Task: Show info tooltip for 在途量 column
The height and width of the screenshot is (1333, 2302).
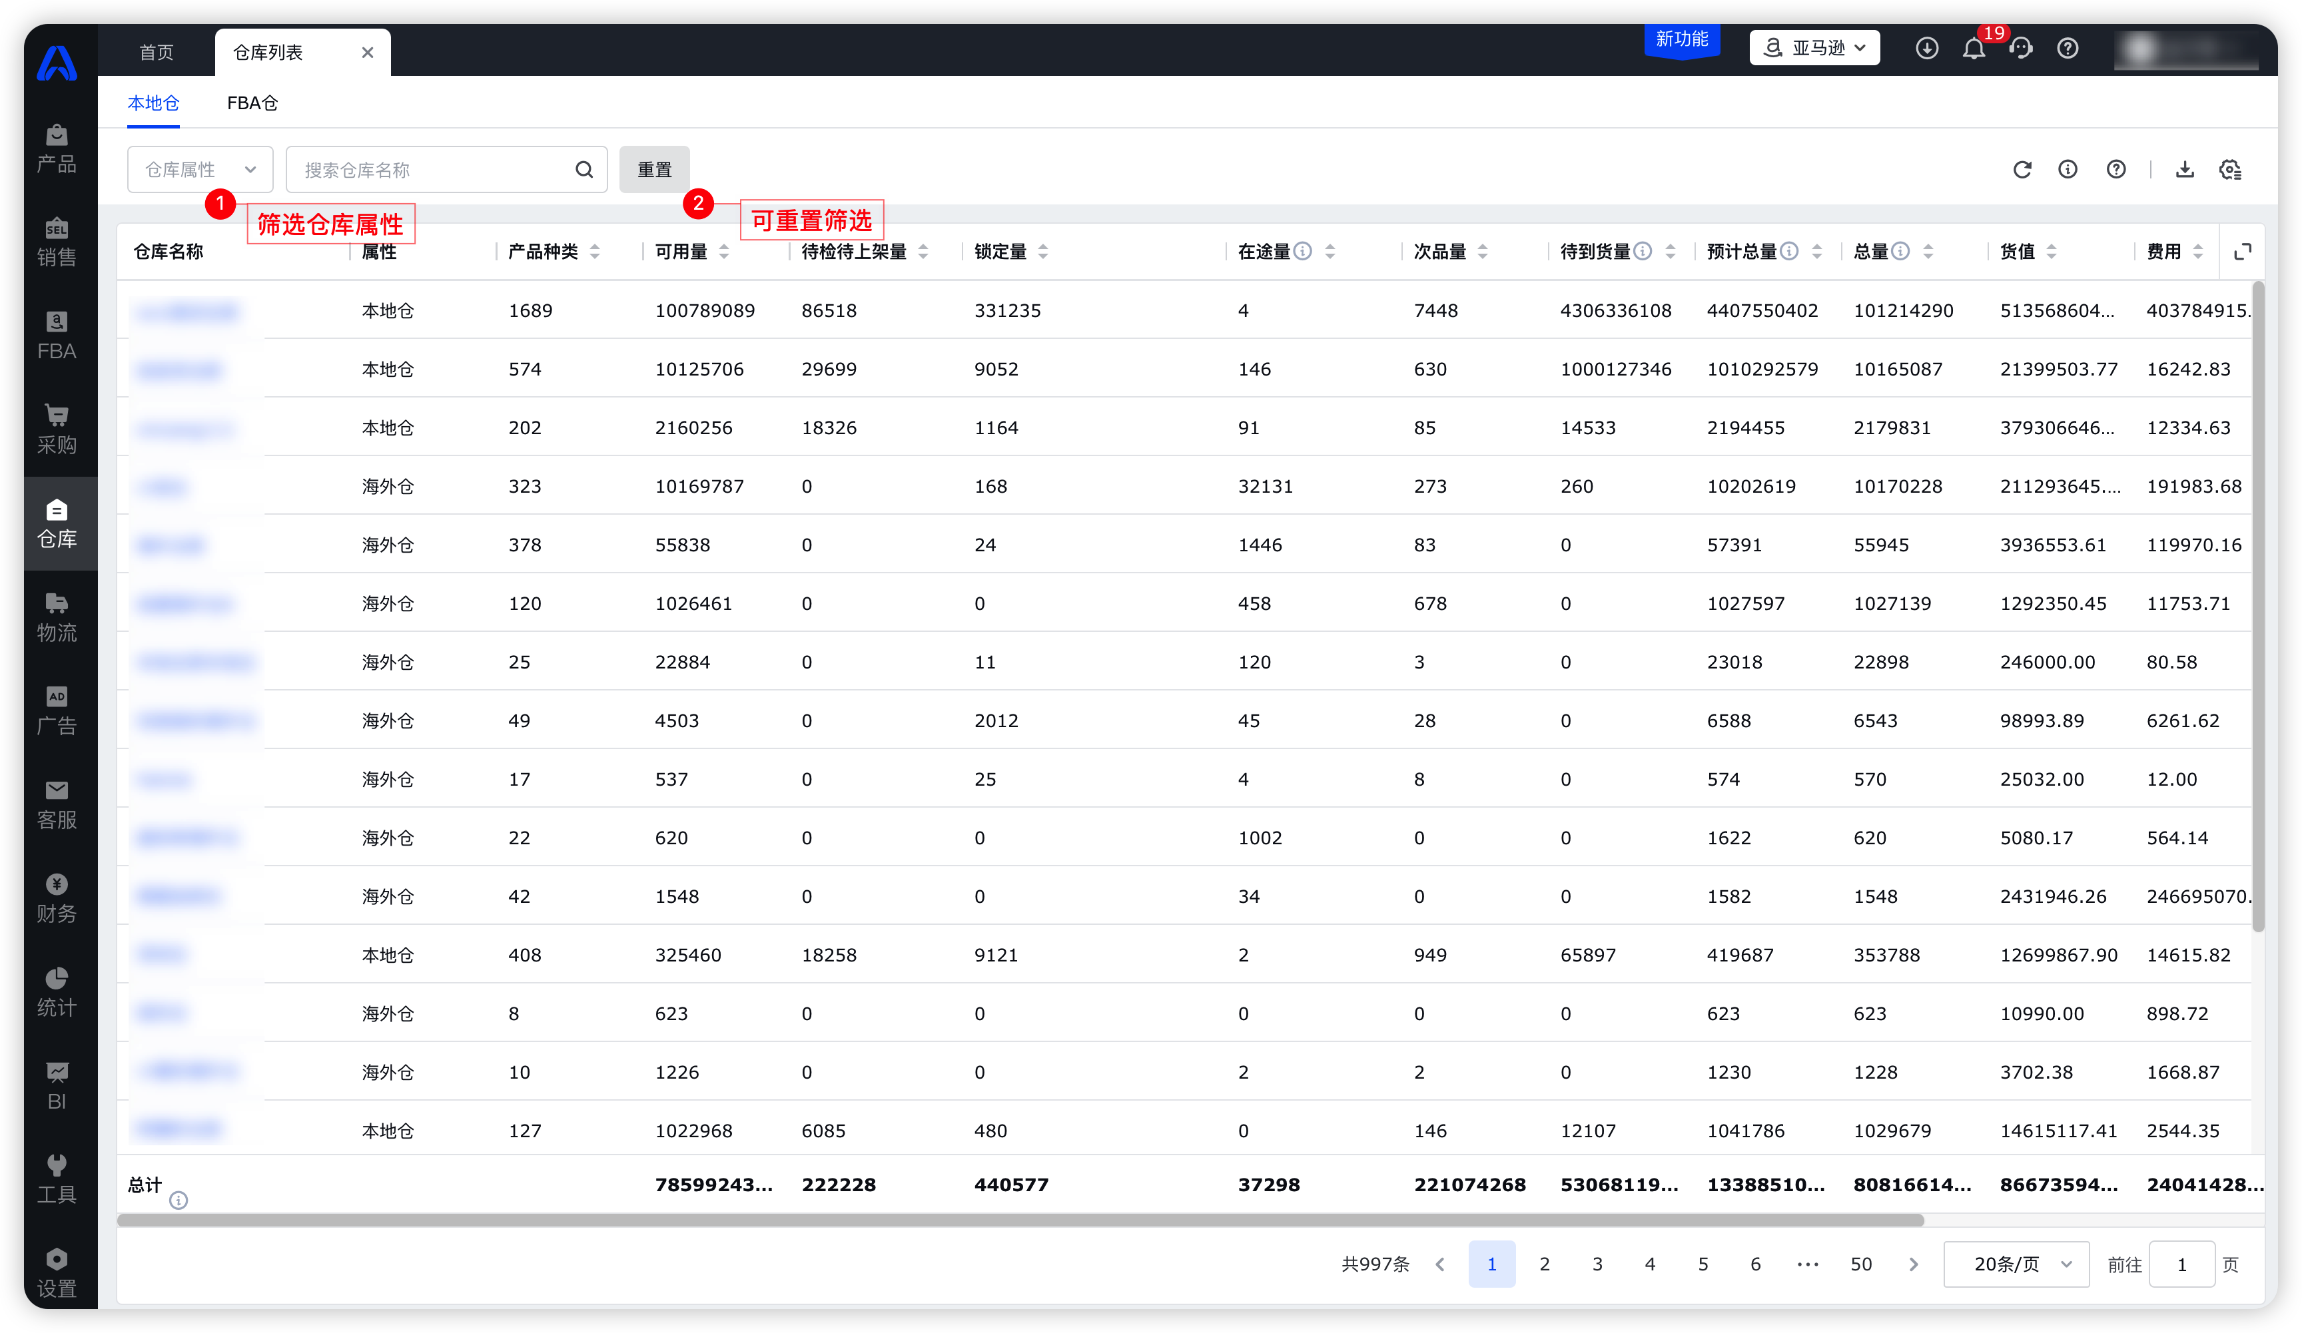Action: pyautogui.click(x=1304, y=251)
